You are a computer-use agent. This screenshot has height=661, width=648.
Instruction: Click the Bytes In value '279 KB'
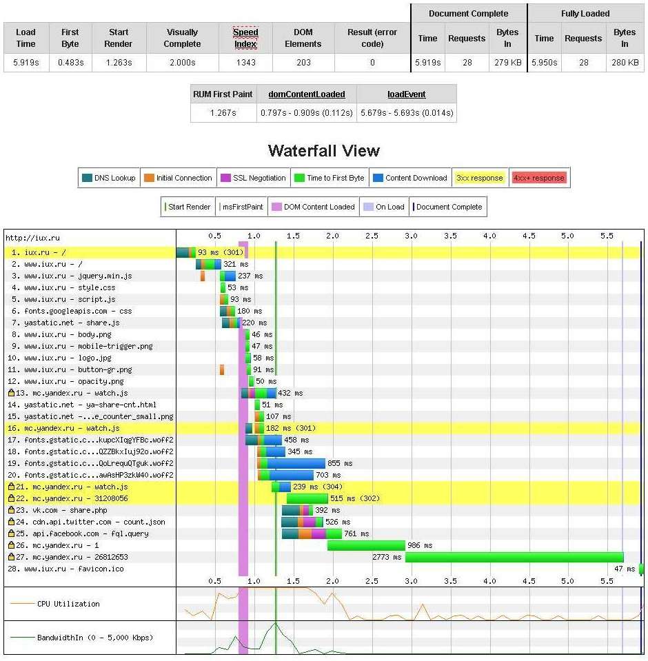[508, 63]
